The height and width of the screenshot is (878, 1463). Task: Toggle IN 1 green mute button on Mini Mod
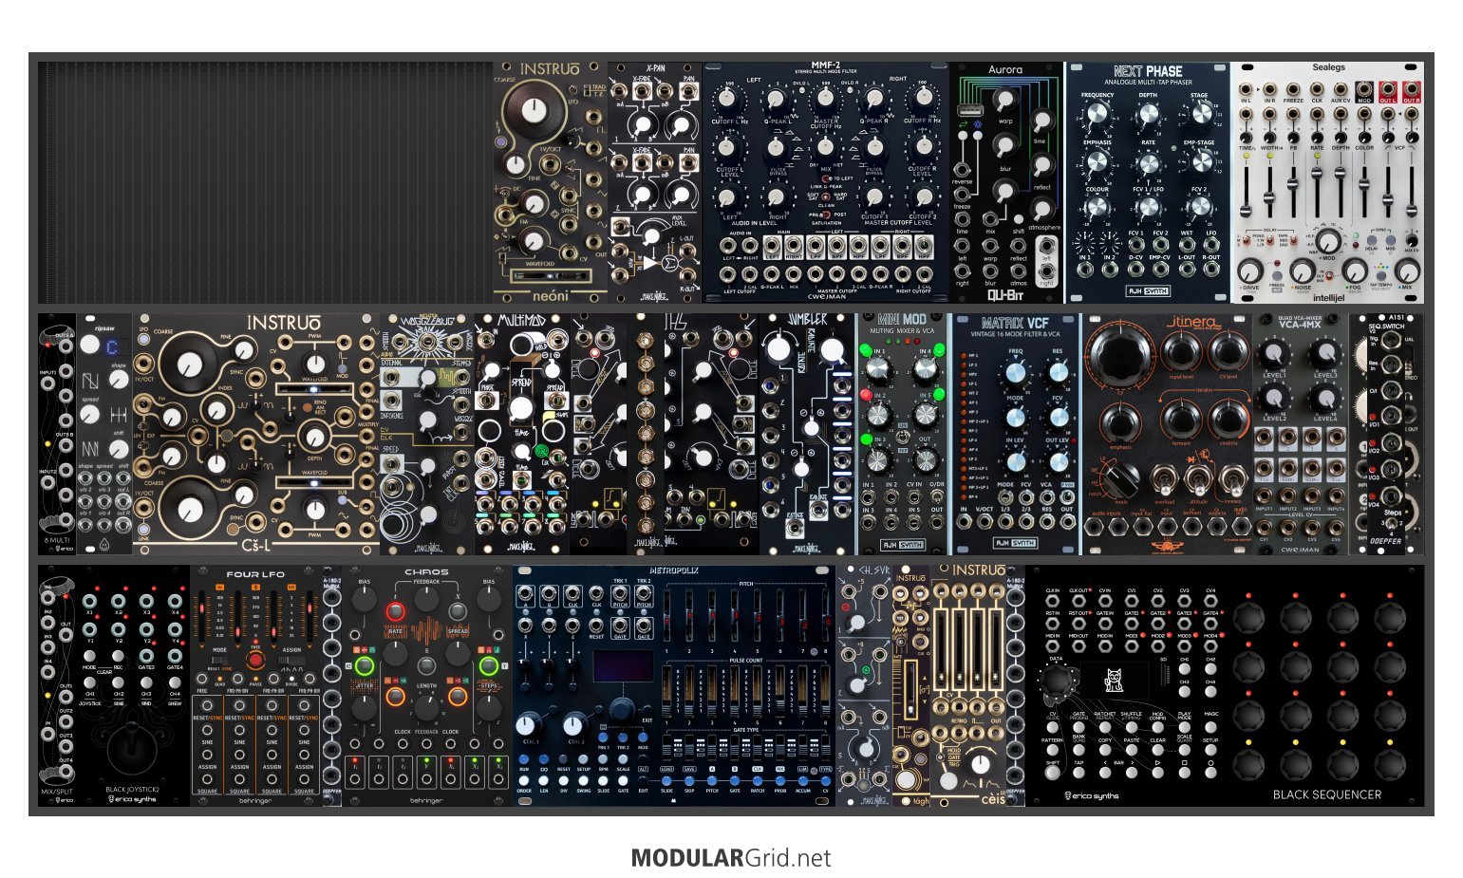[865, 350]
